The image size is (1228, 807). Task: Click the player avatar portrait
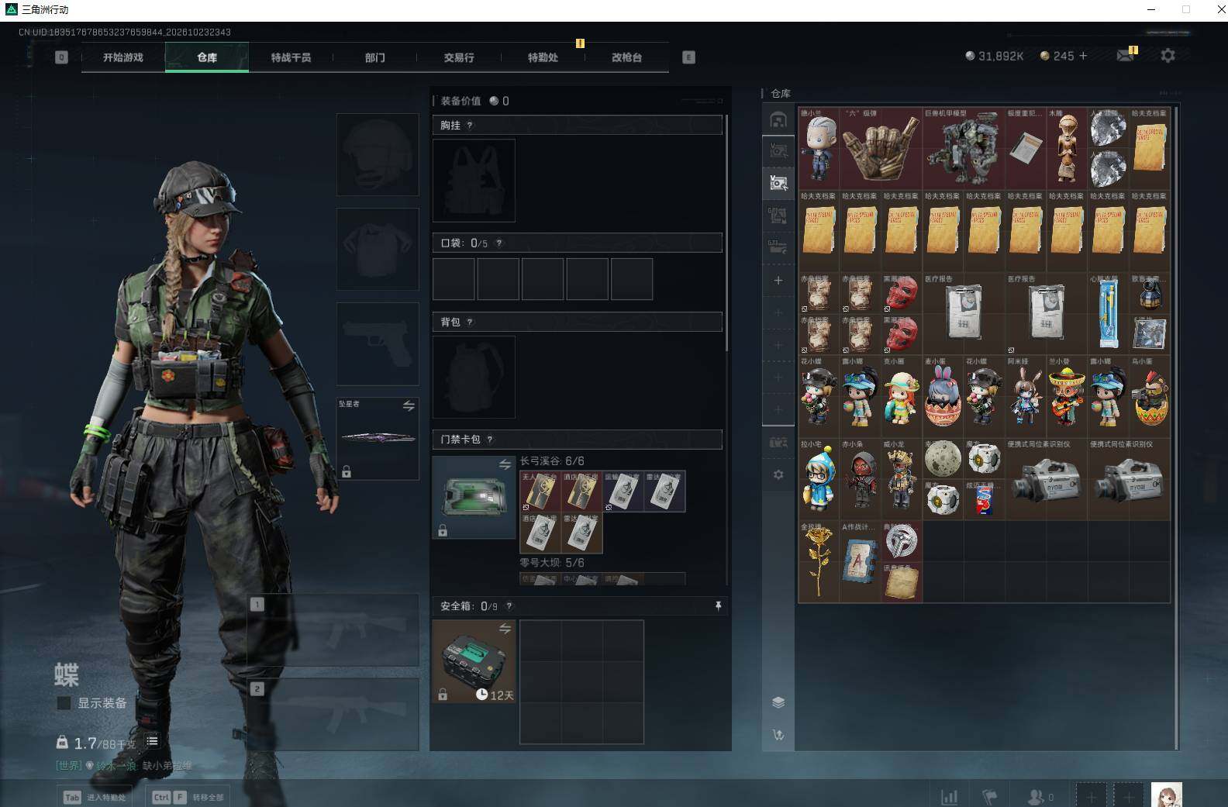[x=1166, y=795]
